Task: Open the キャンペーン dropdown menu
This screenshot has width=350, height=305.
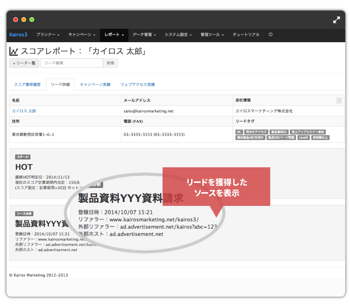Action: click(x=82, y=35)
